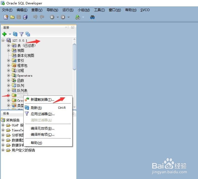Screen dimensions: 198x179
Task: Open the Back button history dropdown arrow
Action: coord(57,17)
